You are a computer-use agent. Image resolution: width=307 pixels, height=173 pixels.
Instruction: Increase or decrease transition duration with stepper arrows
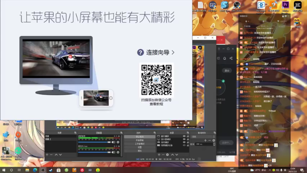[214, 144]
